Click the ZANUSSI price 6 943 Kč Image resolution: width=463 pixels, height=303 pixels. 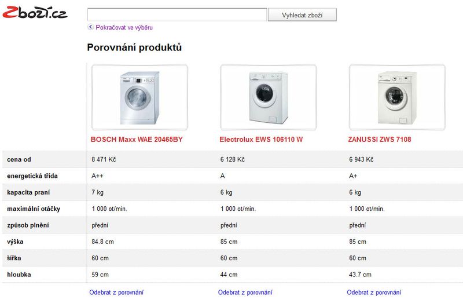(361, 159)
